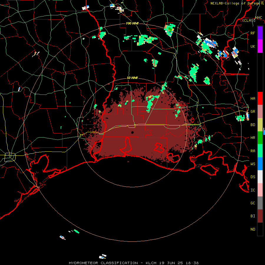Click the ND legend label
265x265 pixels.
tap(253, 229)
